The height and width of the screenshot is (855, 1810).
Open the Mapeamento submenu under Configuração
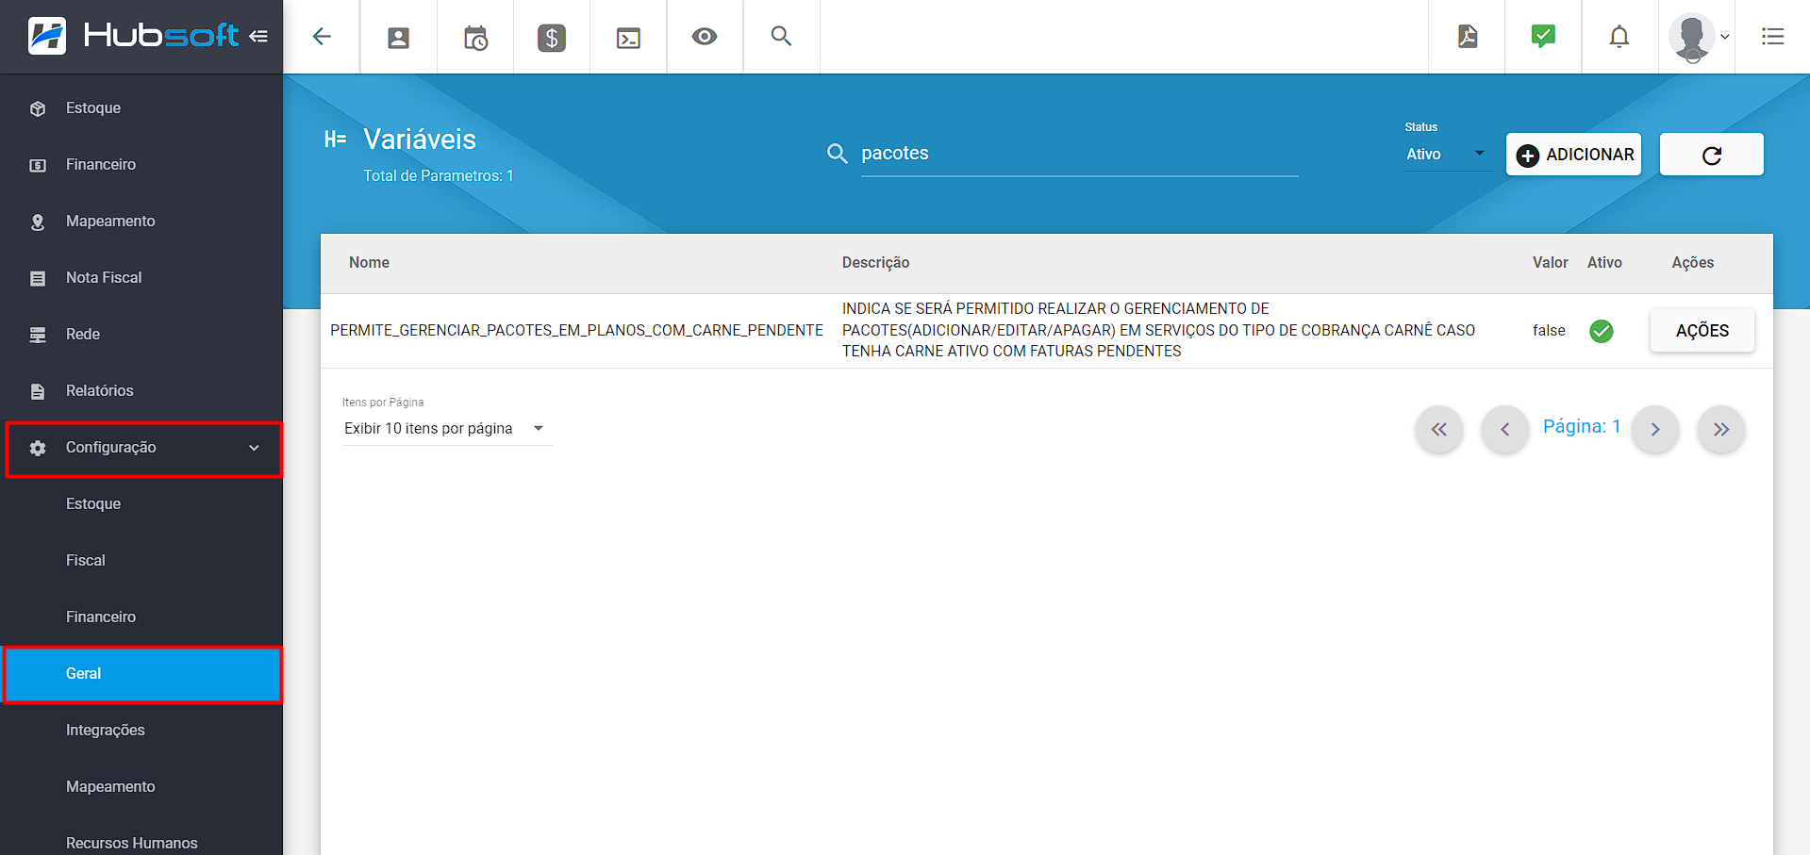point(141,787)
